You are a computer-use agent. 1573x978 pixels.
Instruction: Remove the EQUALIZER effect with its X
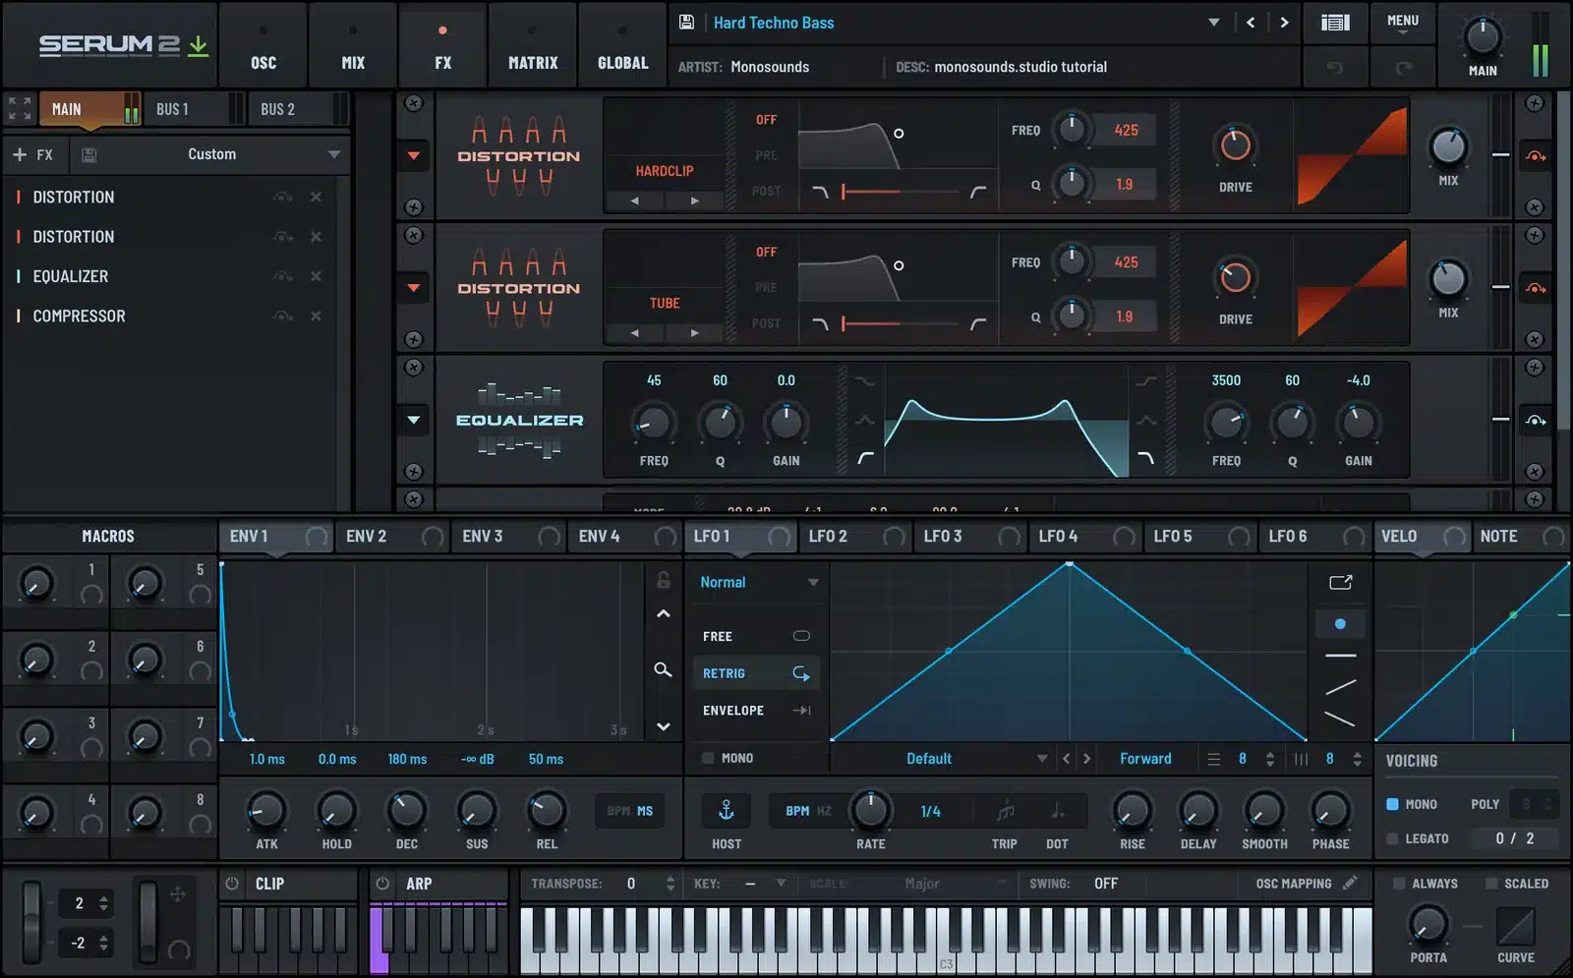316,276
